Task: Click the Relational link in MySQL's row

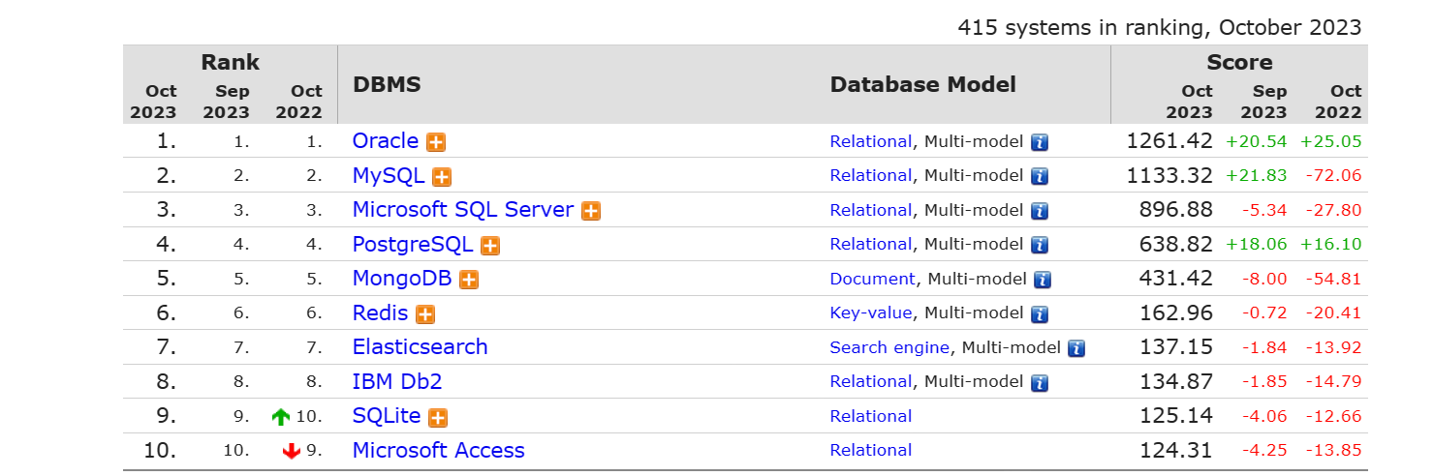Action: [871, 176]
